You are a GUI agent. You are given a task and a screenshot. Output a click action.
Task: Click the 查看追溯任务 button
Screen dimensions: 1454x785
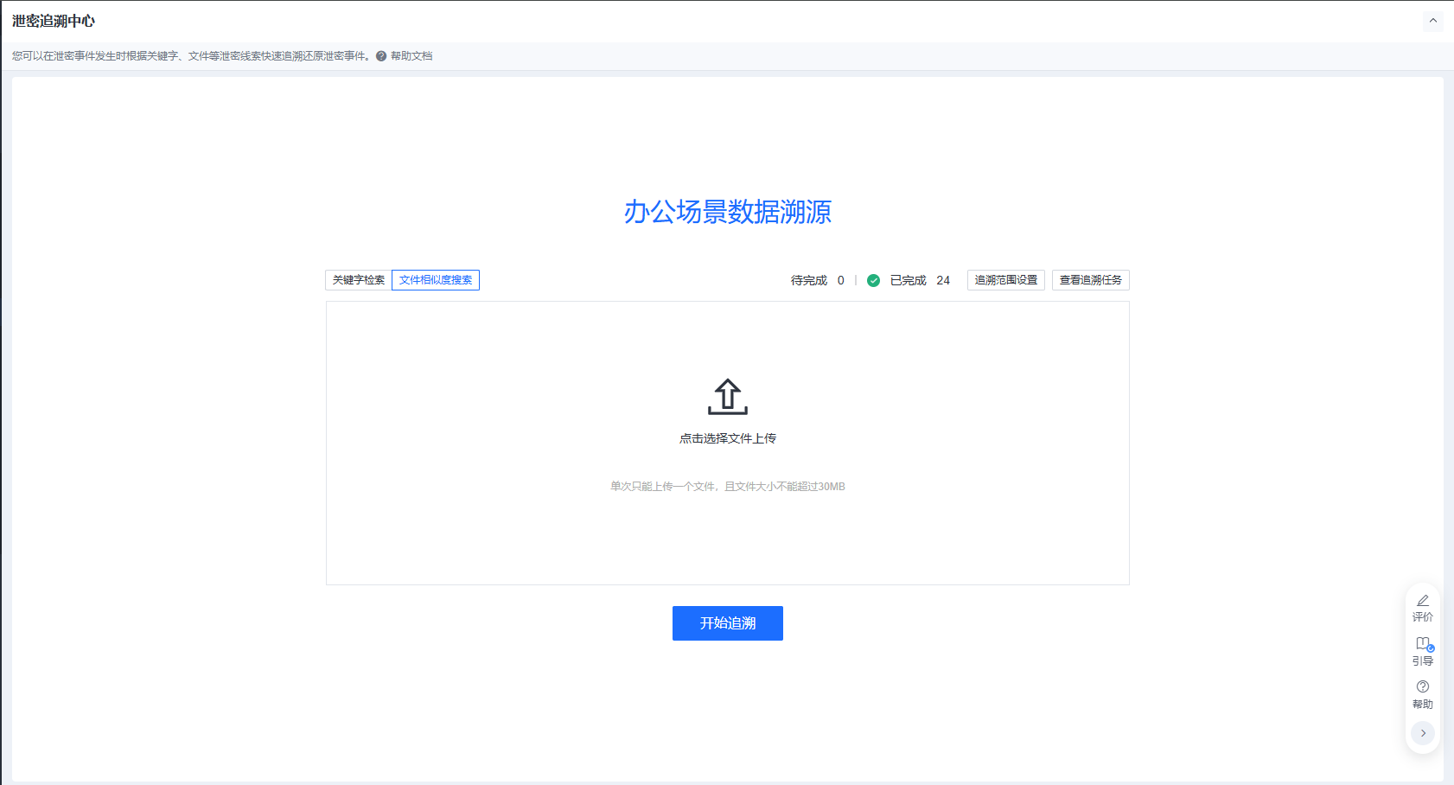pyautogui.click(x=1090, y=280)
